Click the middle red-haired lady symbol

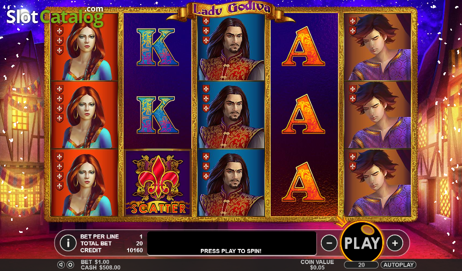click(84, 115)
